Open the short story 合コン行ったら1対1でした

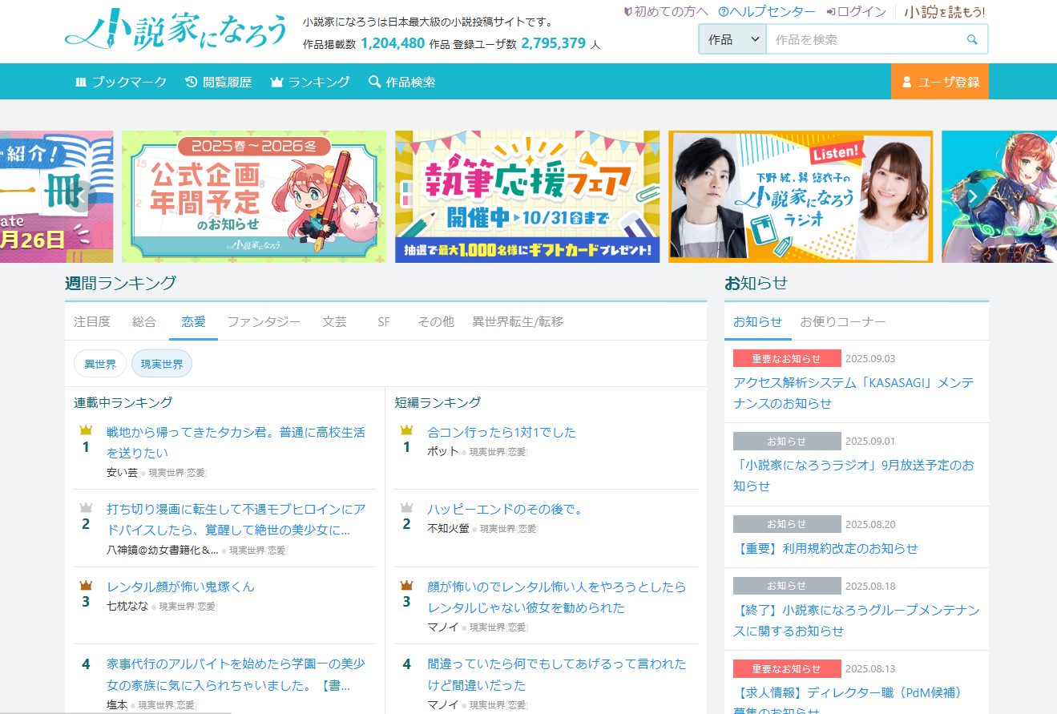coord(502,433)
